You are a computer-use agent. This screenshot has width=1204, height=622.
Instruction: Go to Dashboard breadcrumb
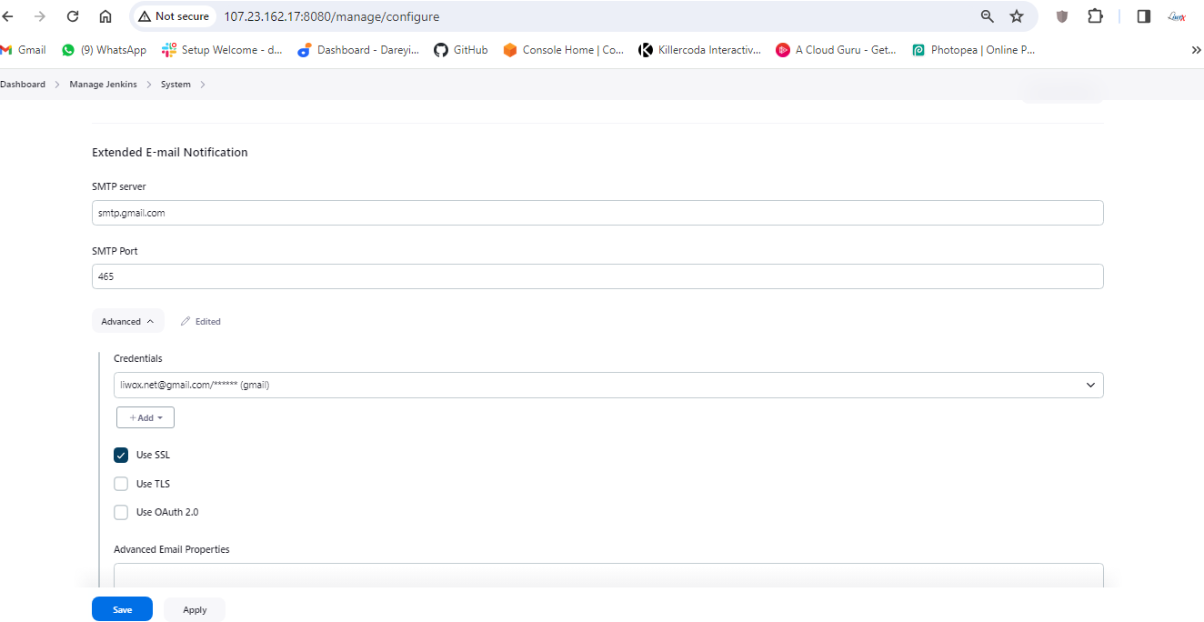tap(23, 85)
